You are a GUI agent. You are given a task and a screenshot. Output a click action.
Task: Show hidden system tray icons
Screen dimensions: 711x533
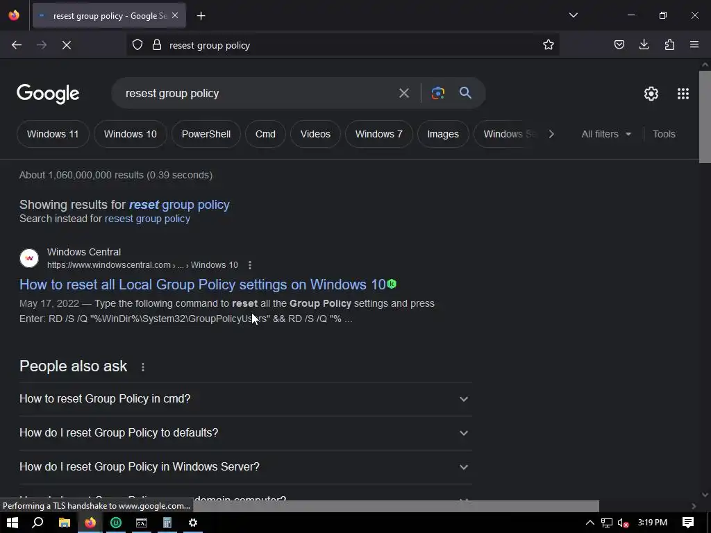pyautogui.click(x=590, y=523)
